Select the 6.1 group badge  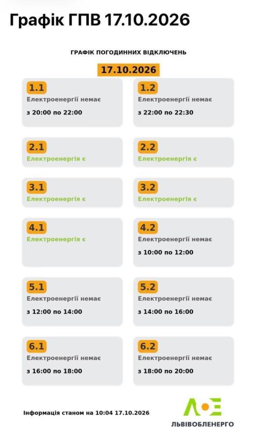(37, 346)
